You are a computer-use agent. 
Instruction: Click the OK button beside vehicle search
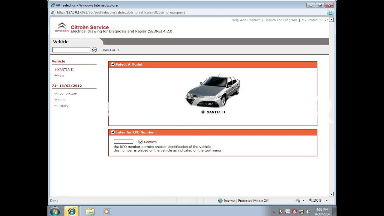pyautogui.click(x=94, y=50)
